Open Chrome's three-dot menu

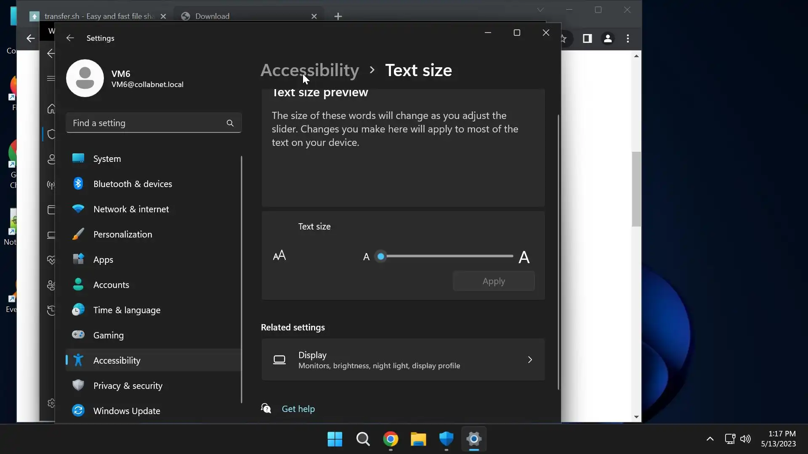[628, 39]
